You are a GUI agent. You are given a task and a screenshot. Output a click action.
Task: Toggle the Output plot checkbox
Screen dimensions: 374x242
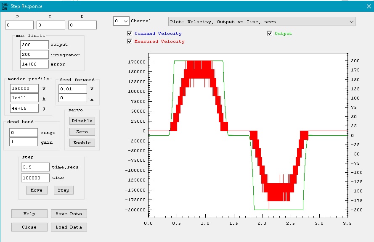tap(270, 34)
